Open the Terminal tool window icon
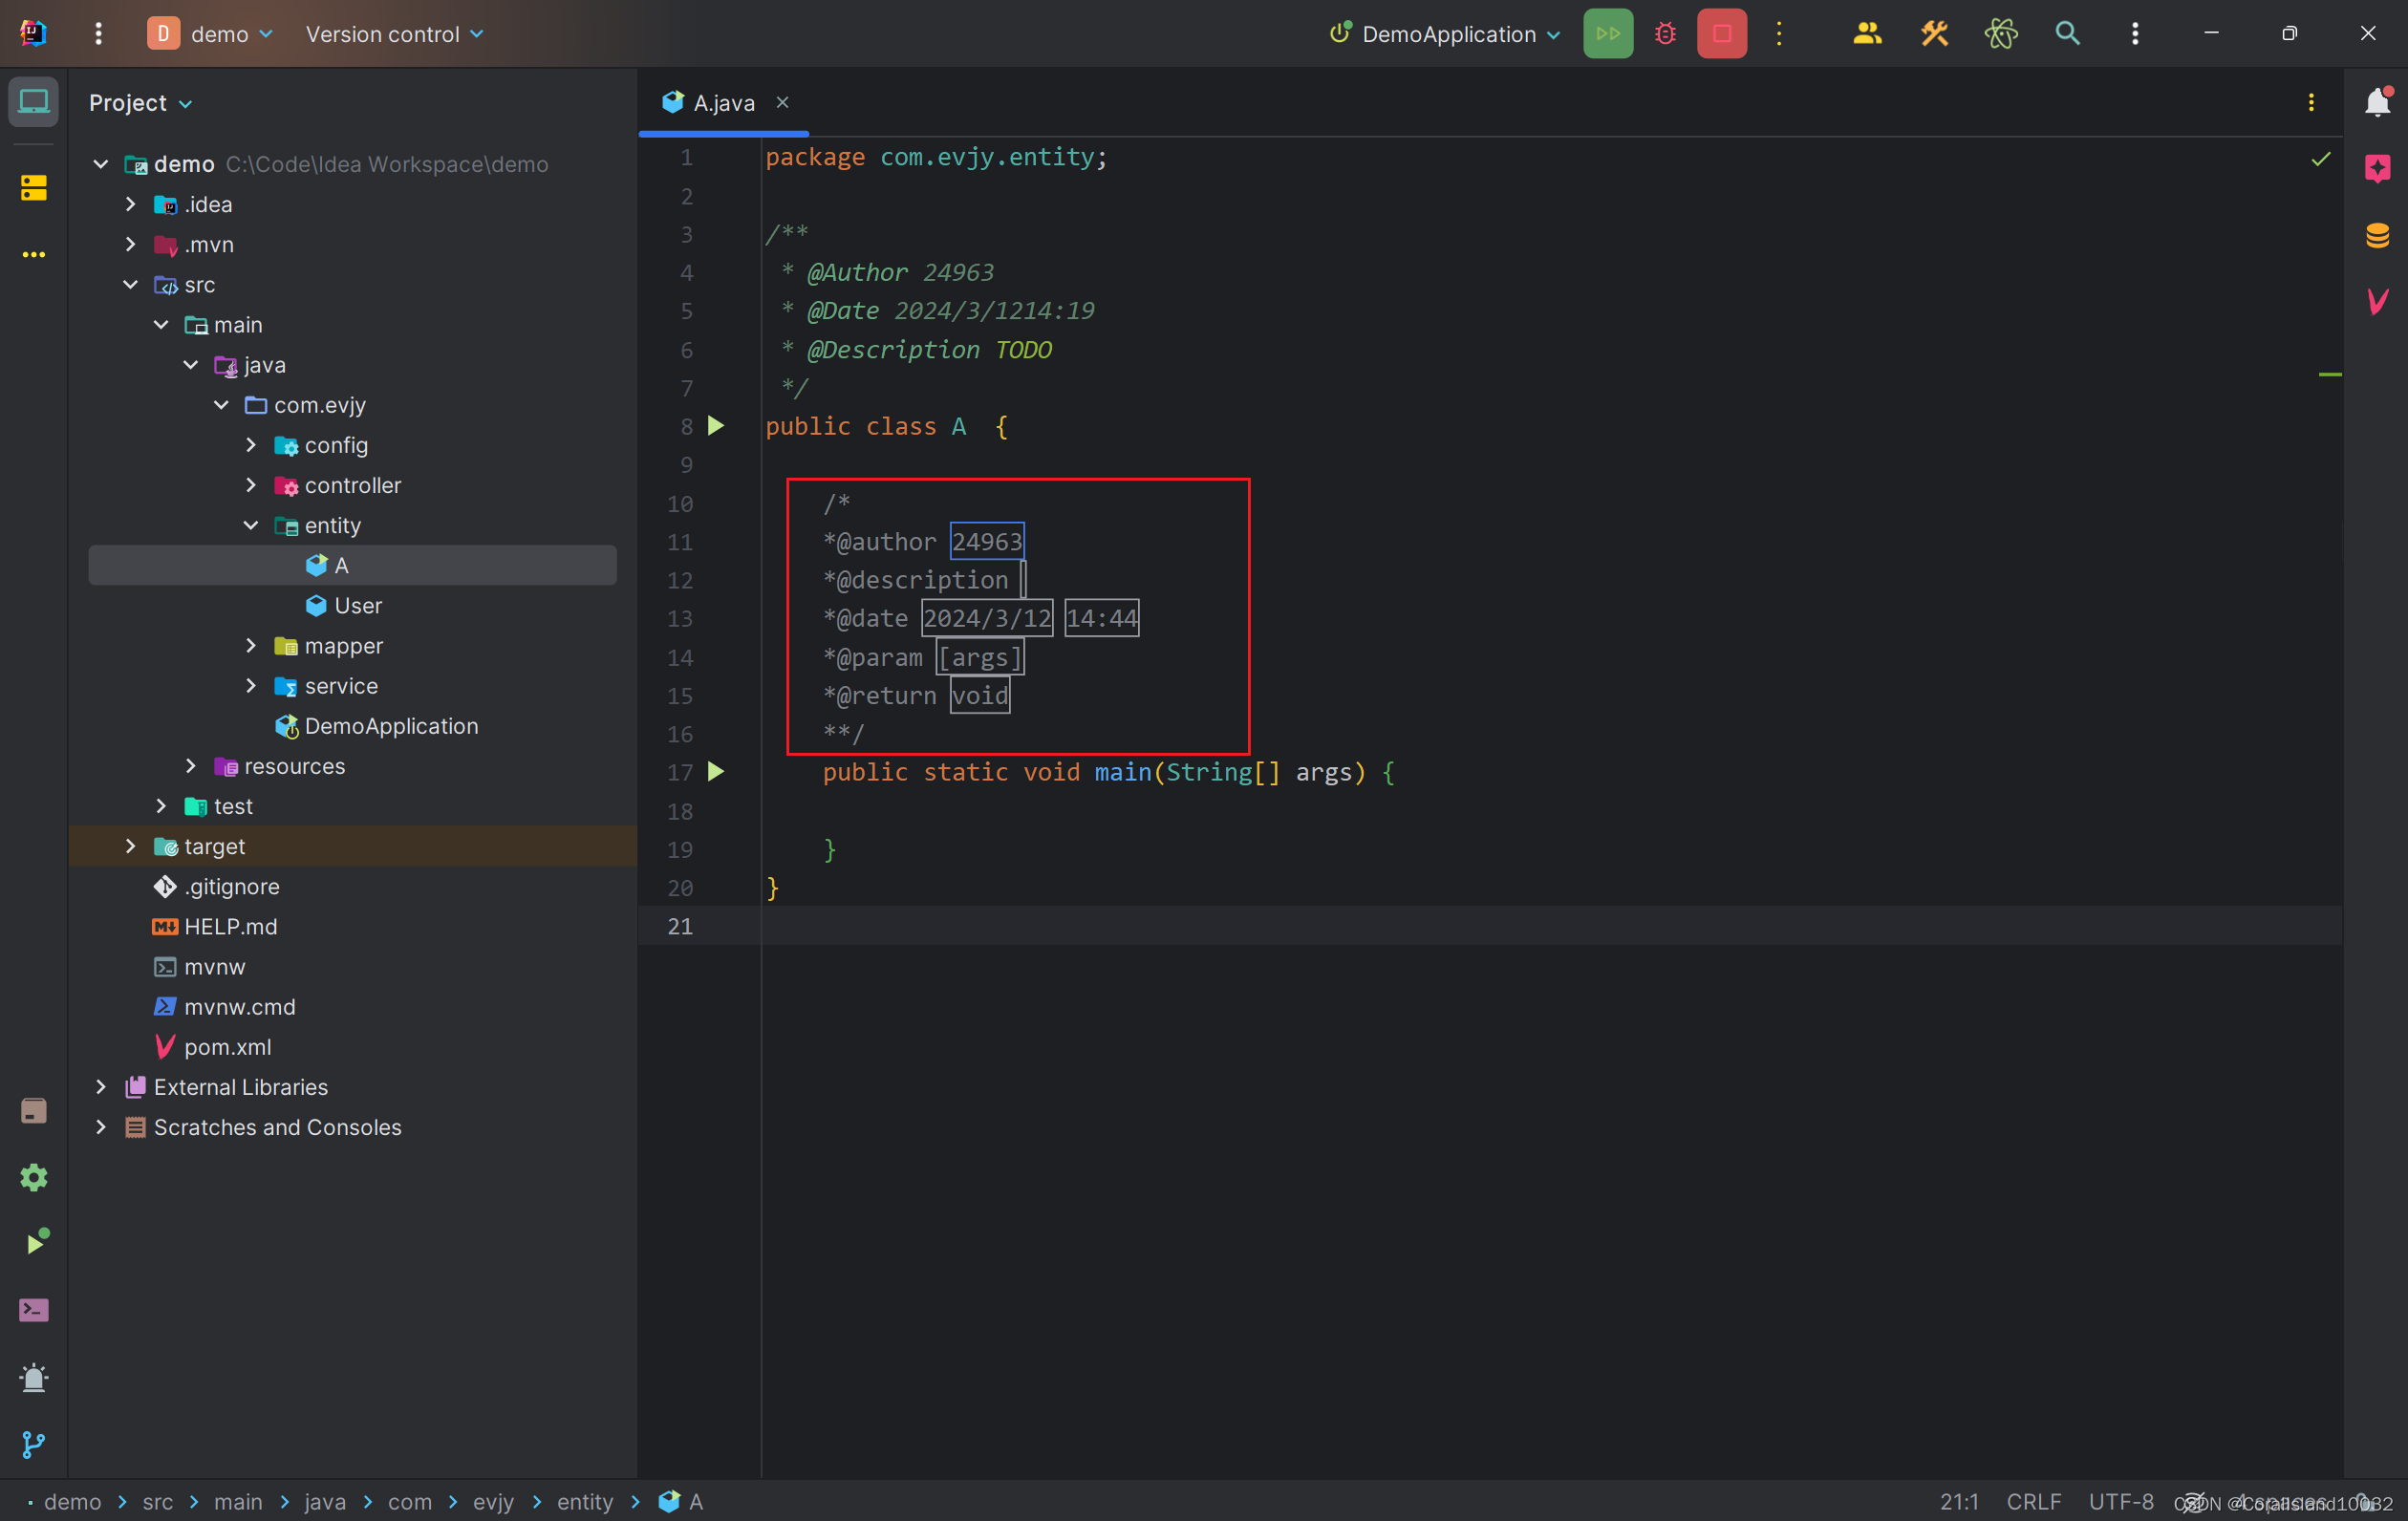The height and width of the screenshot is (1521, 2408). pyautogui.click(x=34, y=1310)
